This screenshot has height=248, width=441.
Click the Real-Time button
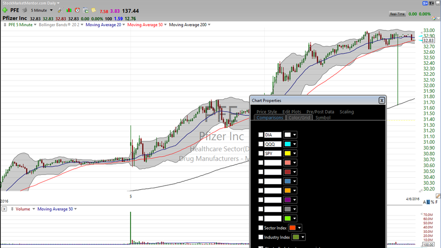tap(397, 14)
